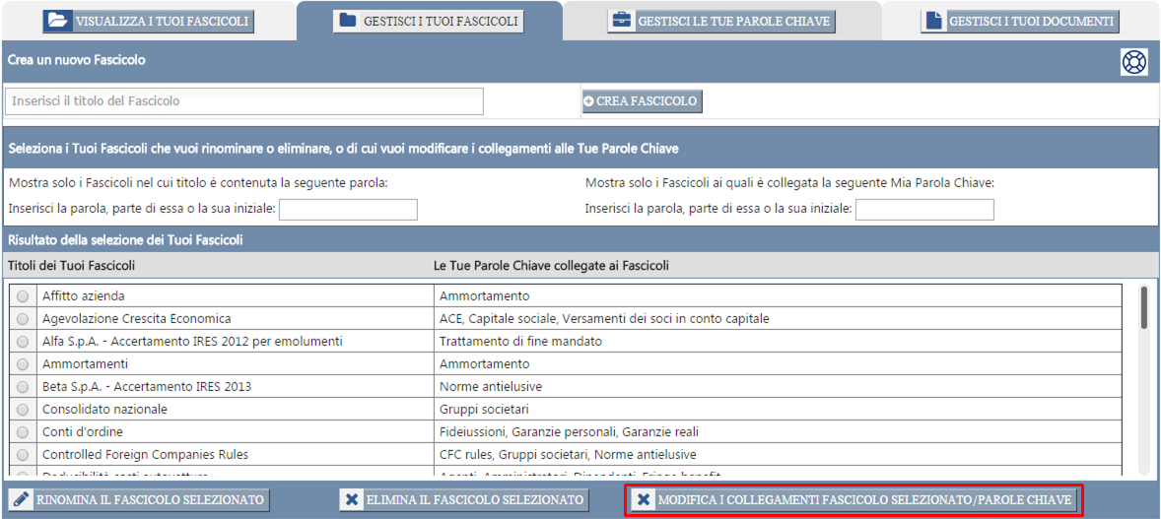Screen dimensions: 1161x519
Task: Click the plus icon on Crea Fascicolo
Action: 589,101
